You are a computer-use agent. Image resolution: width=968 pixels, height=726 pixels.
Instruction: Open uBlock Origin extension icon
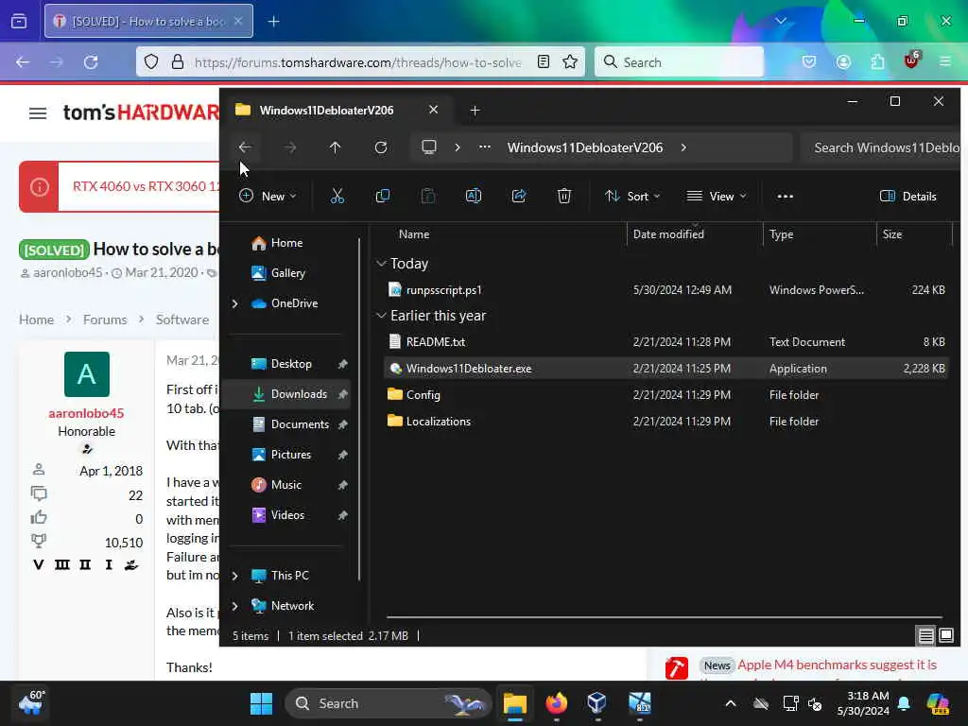[x=911, y=60]
